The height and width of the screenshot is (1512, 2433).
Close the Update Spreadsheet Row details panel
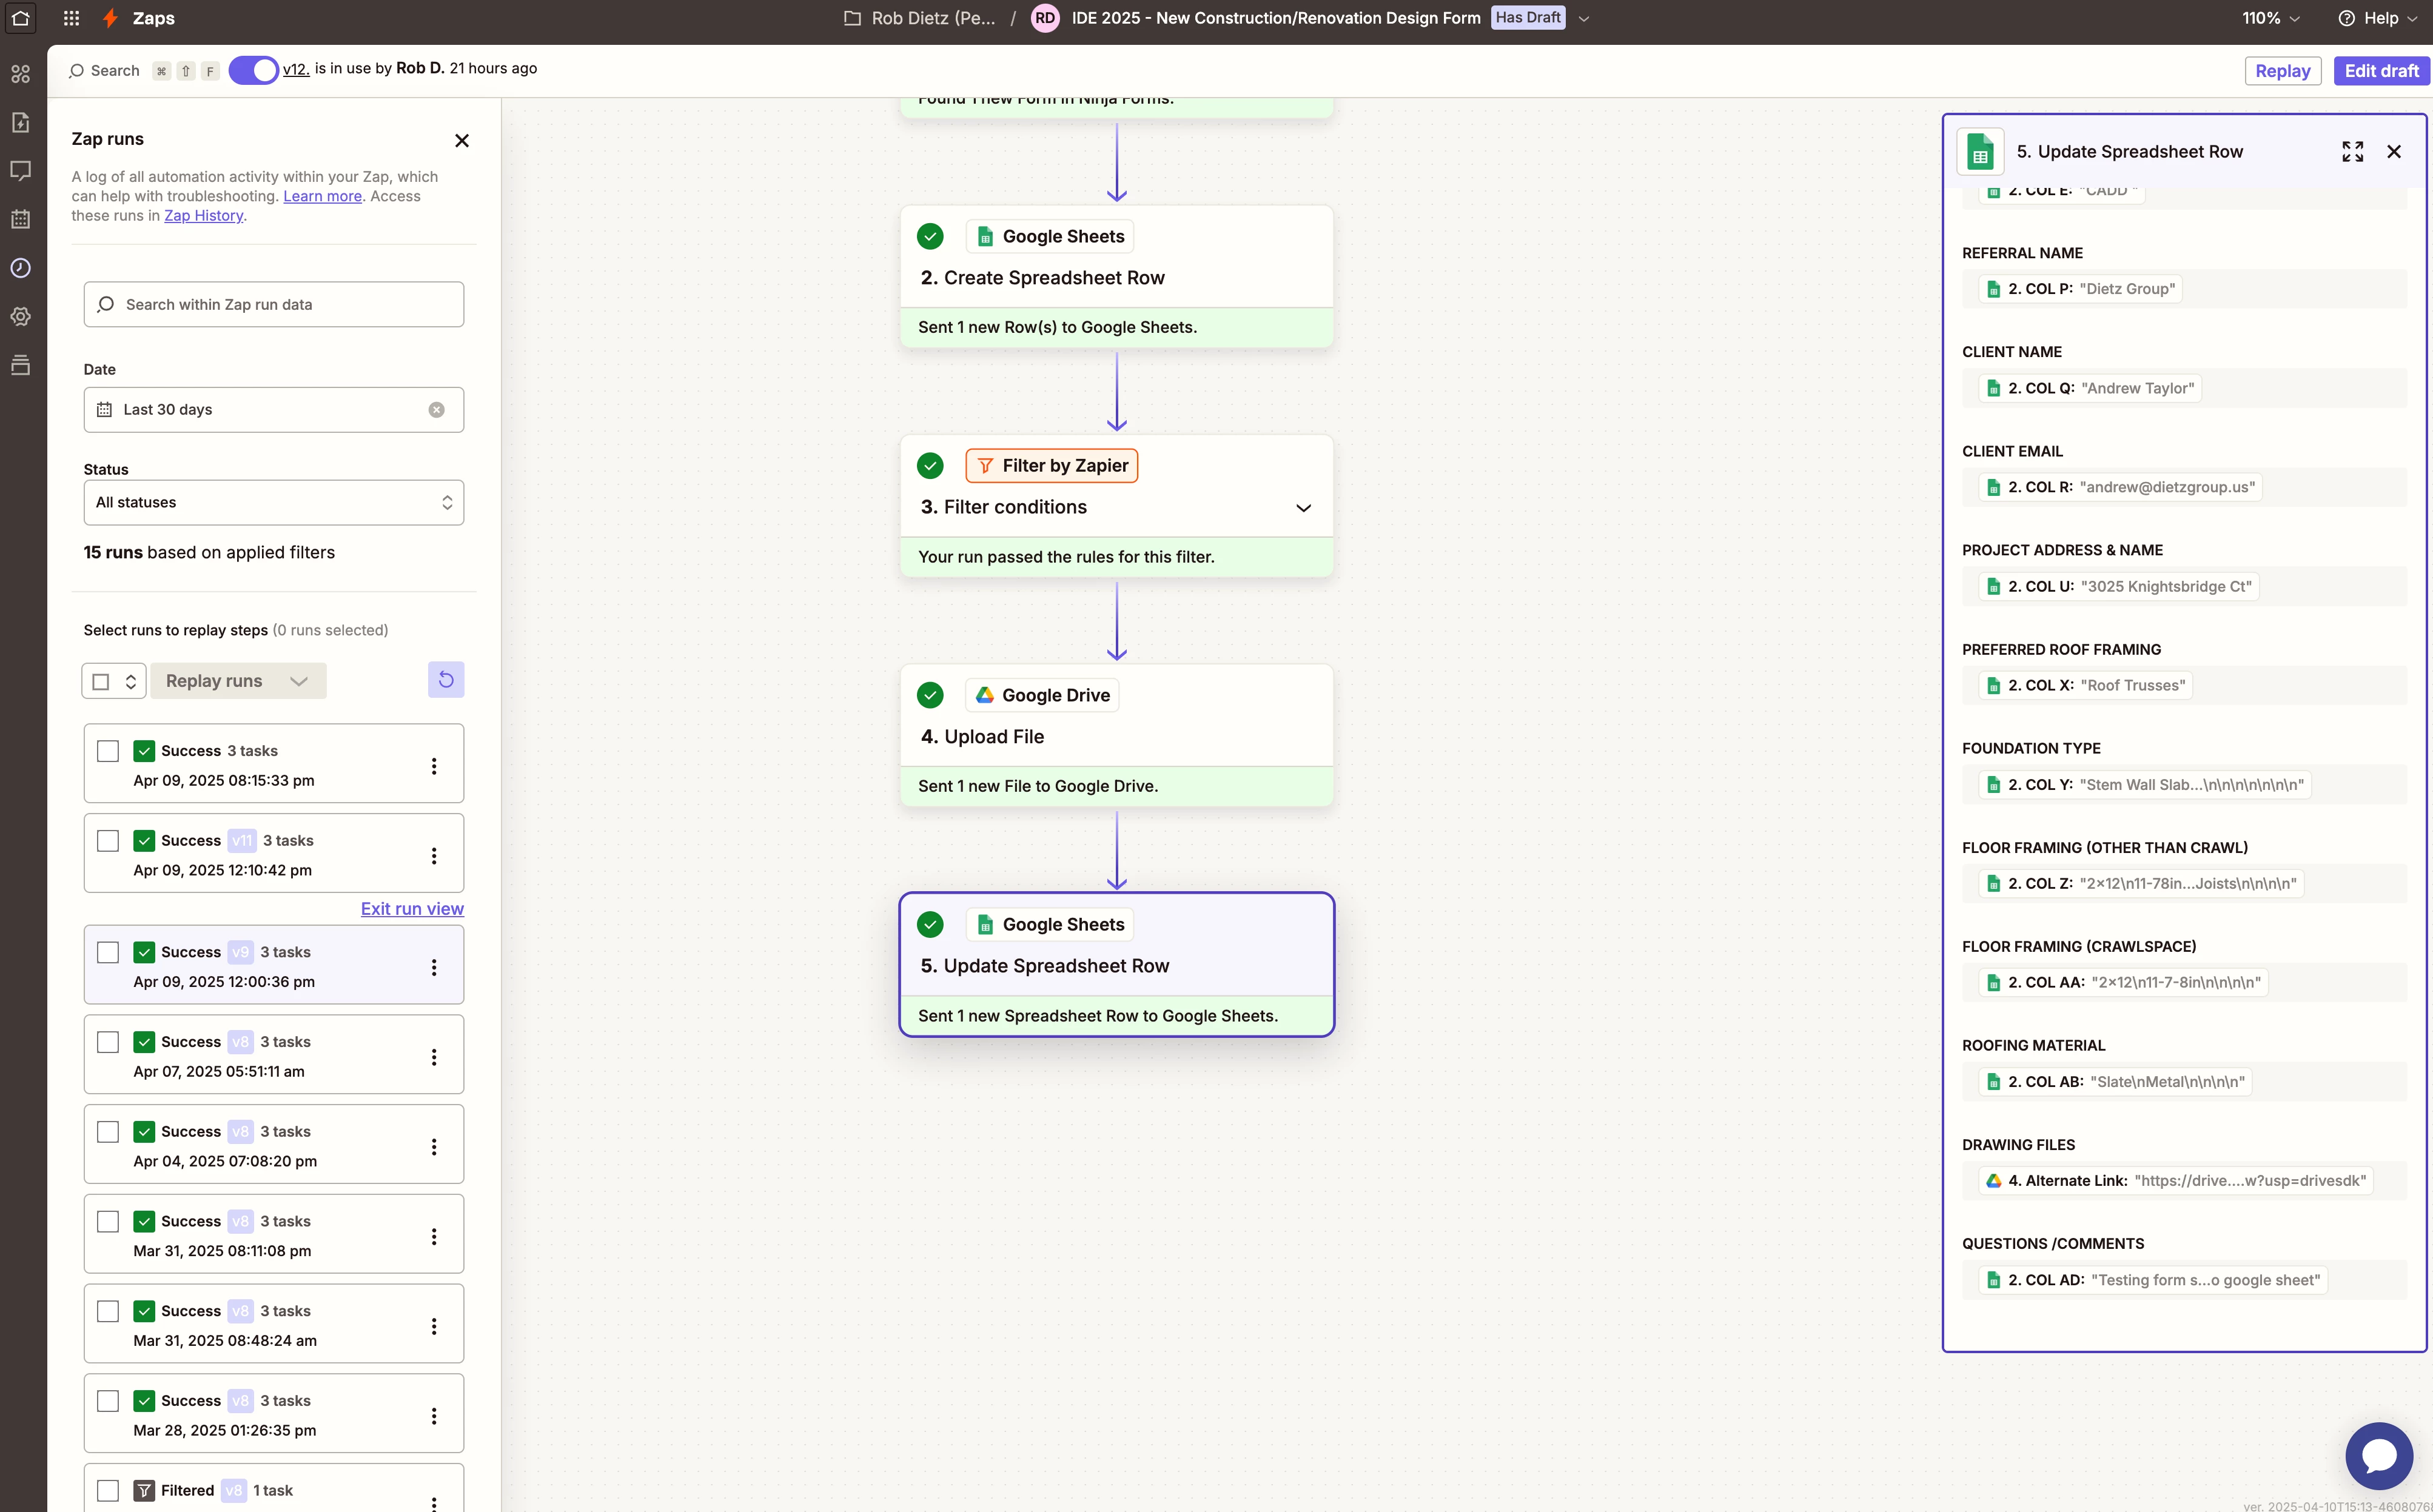[2393, 152]
